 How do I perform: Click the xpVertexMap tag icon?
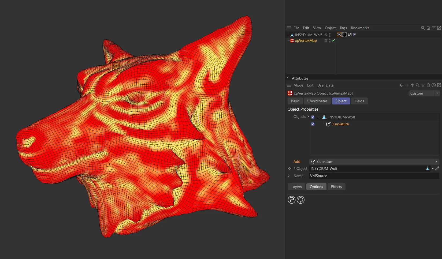292,40
